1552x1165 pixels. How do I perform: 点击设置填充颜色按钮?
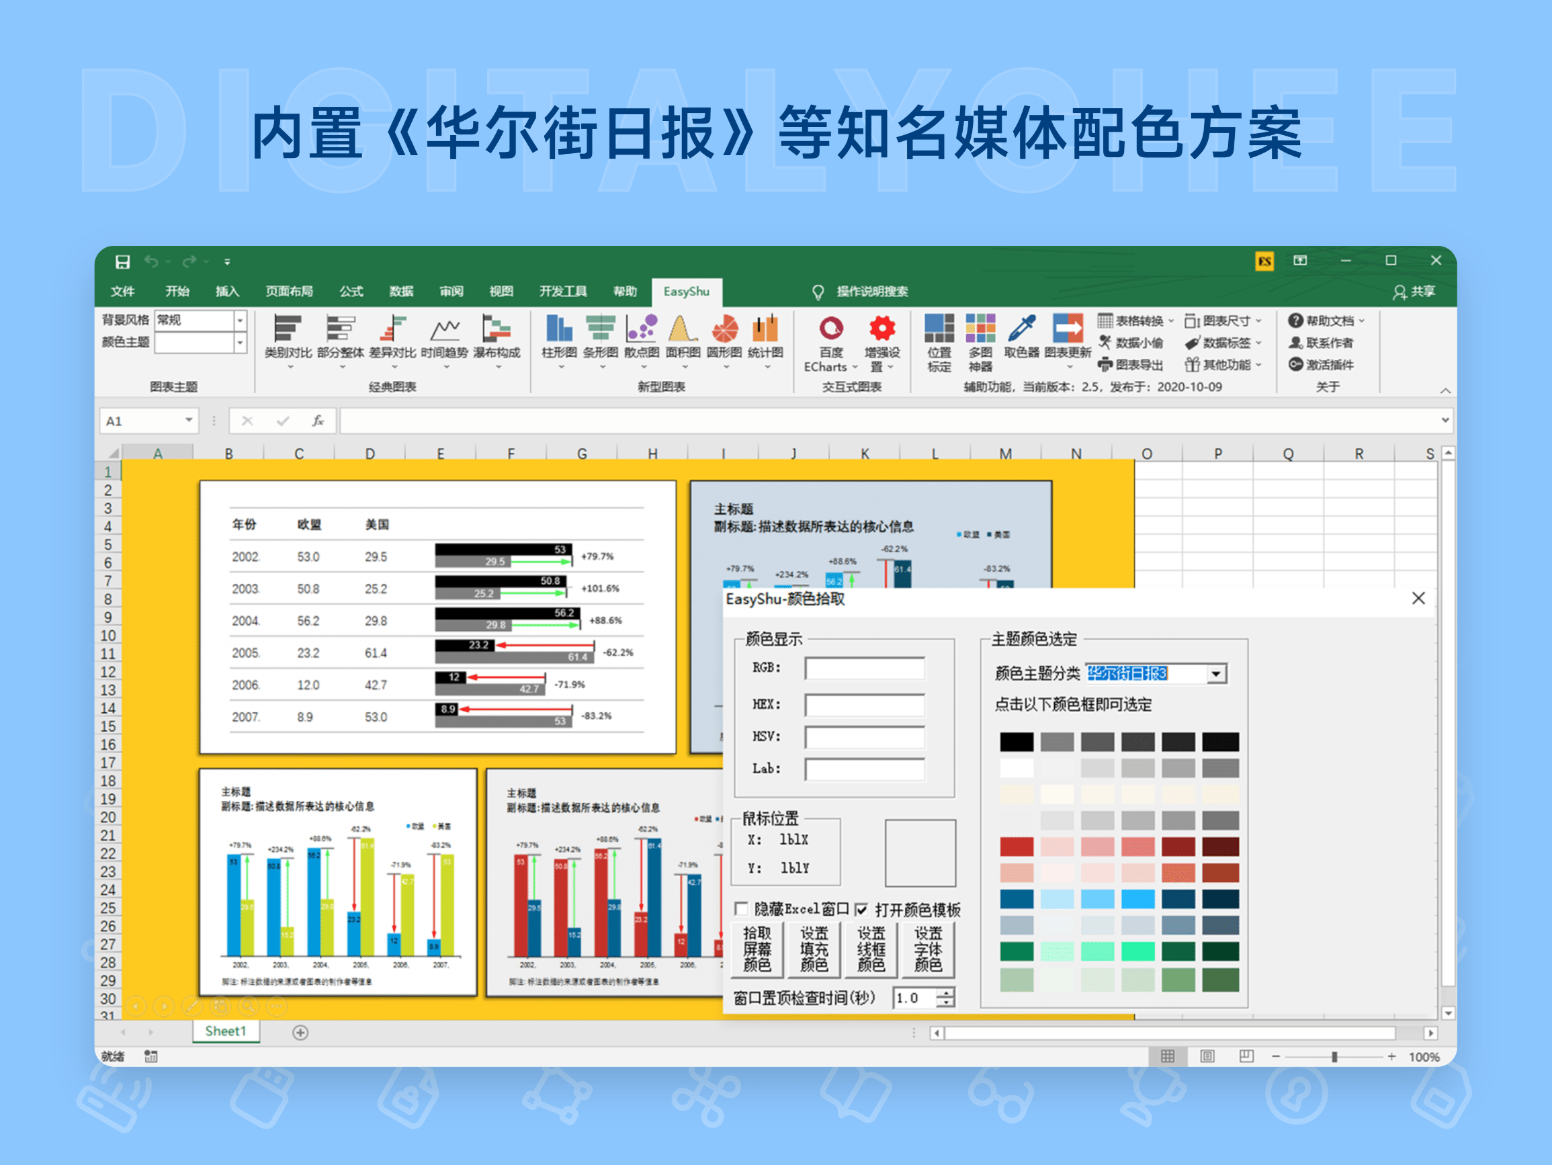point(814,949)
